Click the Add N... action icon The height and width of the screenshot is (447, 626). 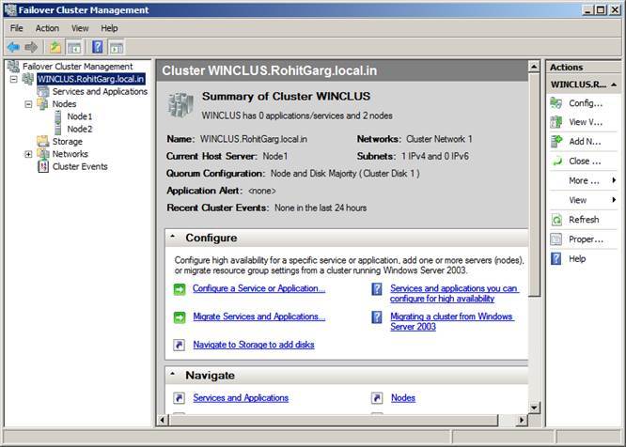(x=556, y=142)
